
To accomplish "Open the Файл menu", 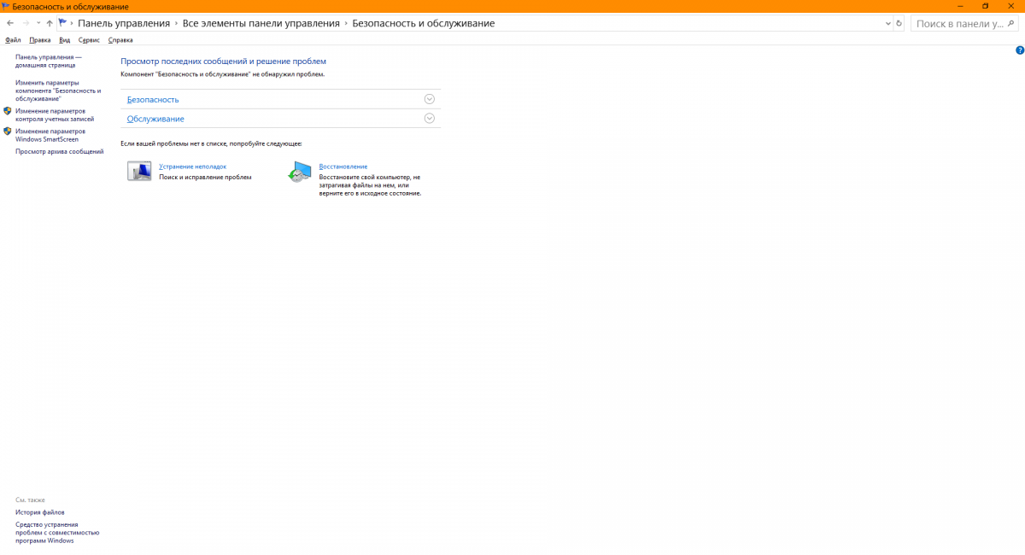I will tap(13, 39).
